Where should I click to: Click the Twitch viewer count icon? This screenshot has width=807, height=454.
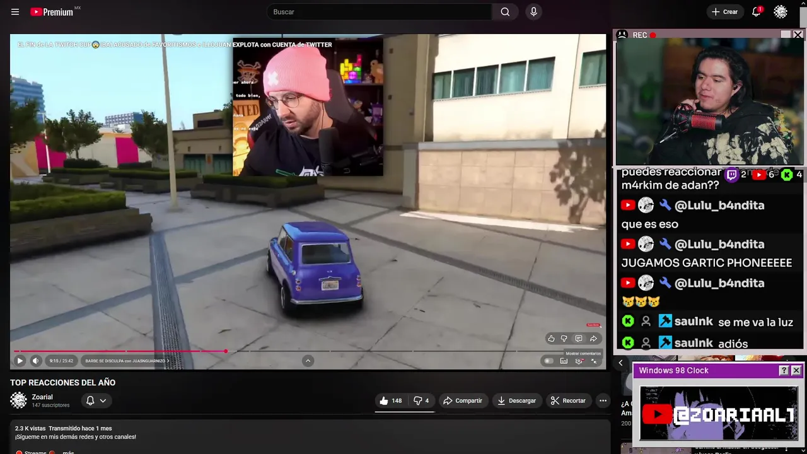click(731, 175)
